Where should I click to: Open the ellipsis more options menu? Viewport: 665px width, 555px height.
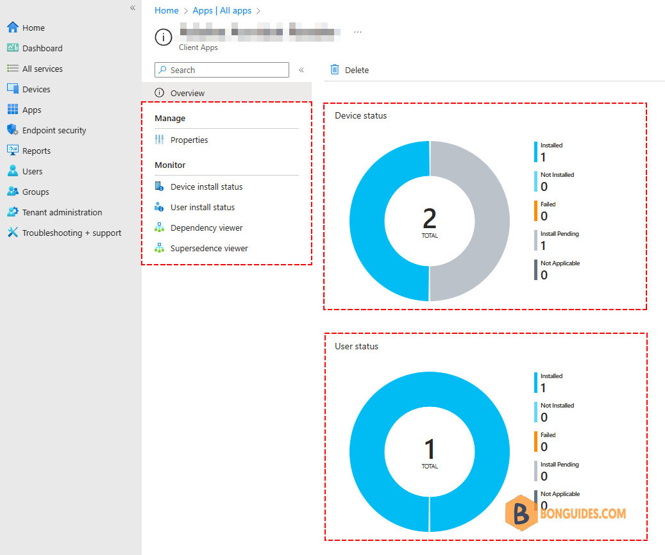pos(358,32)
